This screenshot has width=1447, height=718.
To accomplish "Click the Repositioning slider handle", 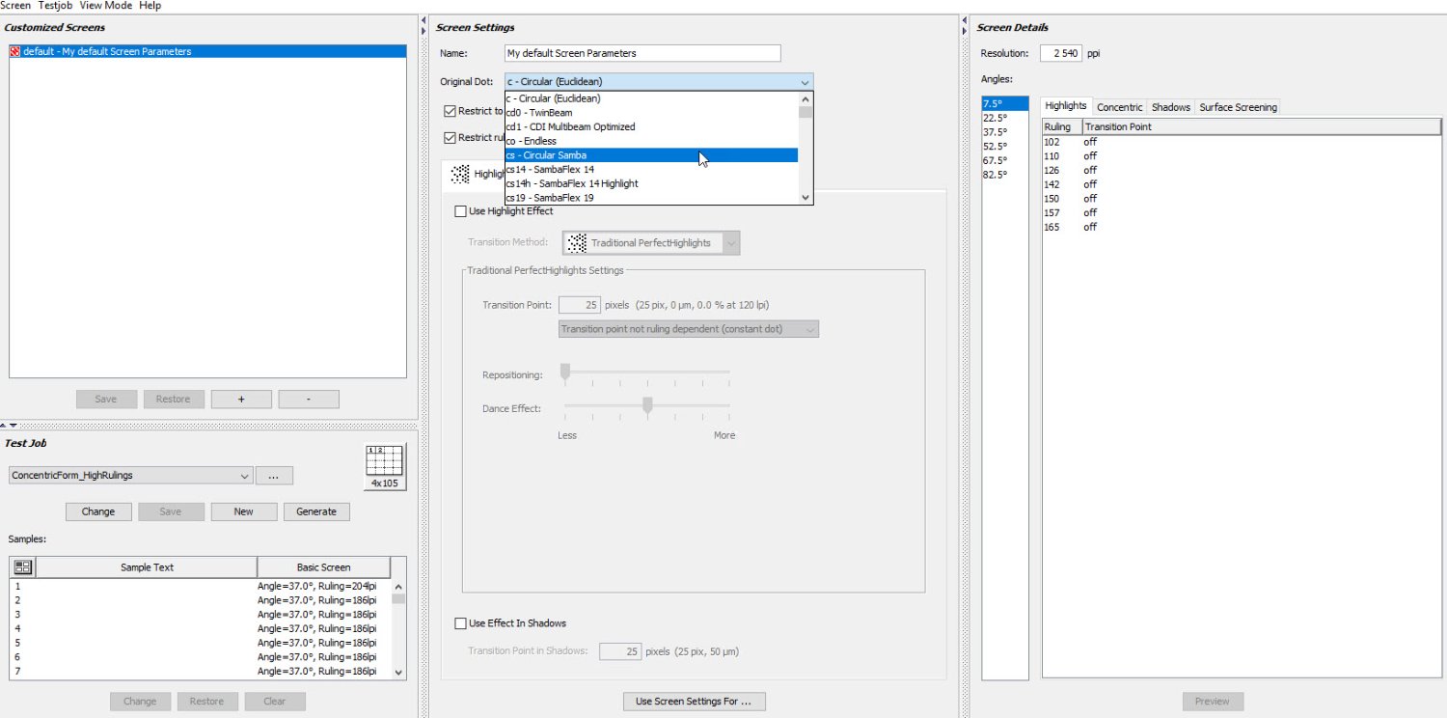I will click(565, 373).
